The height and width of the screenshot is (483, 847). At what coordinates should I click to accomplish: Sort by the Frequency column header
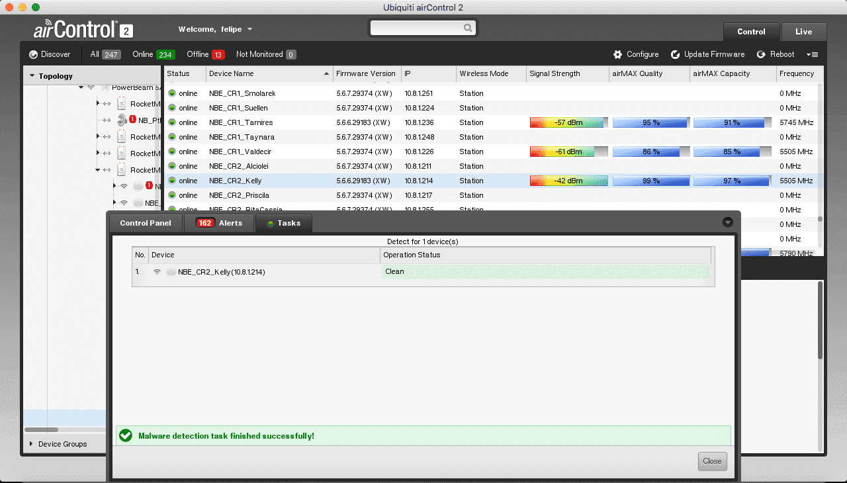coord(799,73)
